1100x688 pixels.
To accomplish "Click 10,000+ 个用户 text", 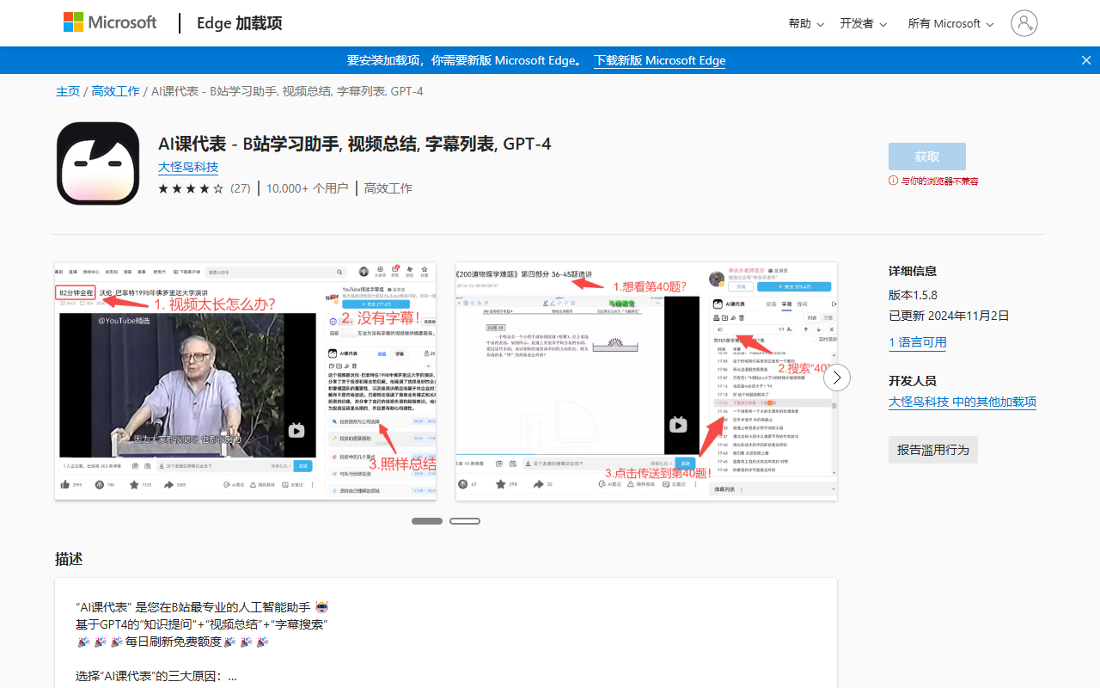I will point(307,188).
